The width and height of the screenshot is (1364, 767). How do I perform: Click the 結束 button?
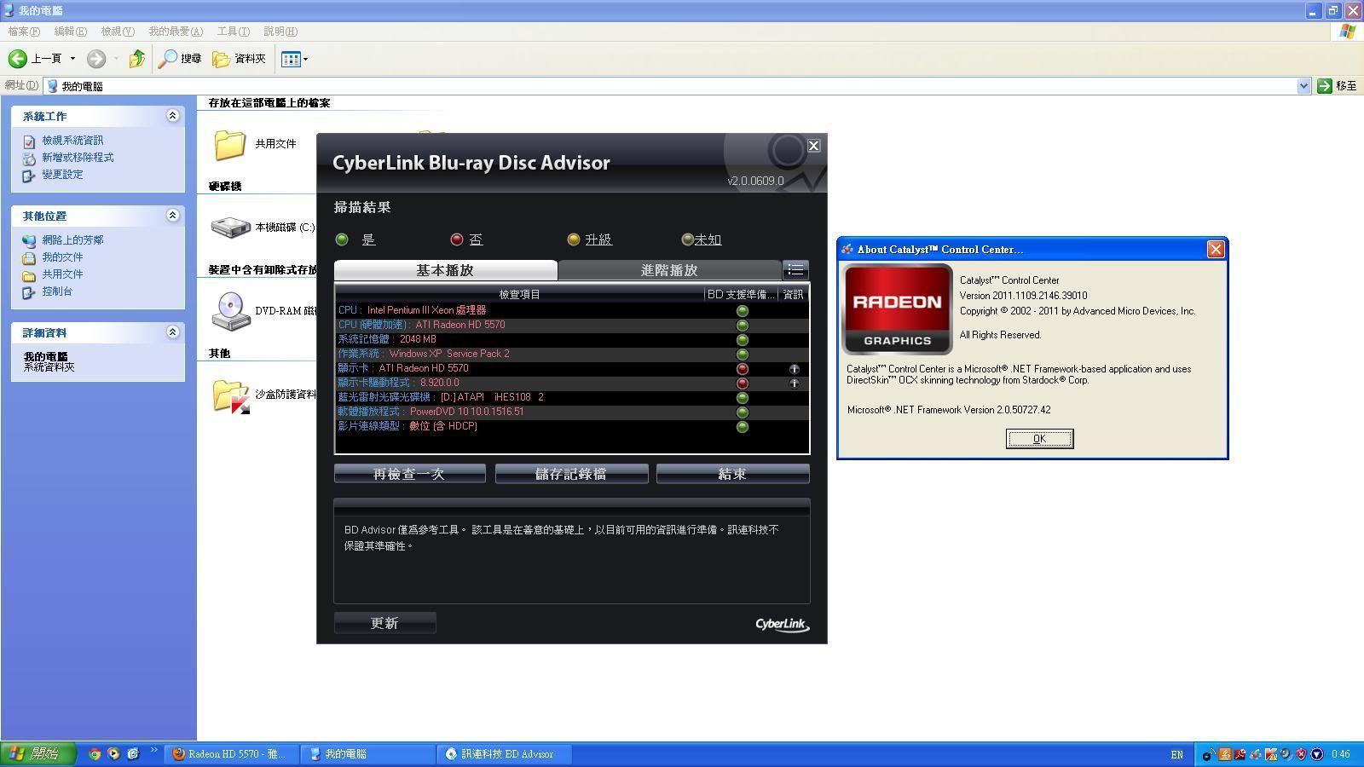[732, 474]
